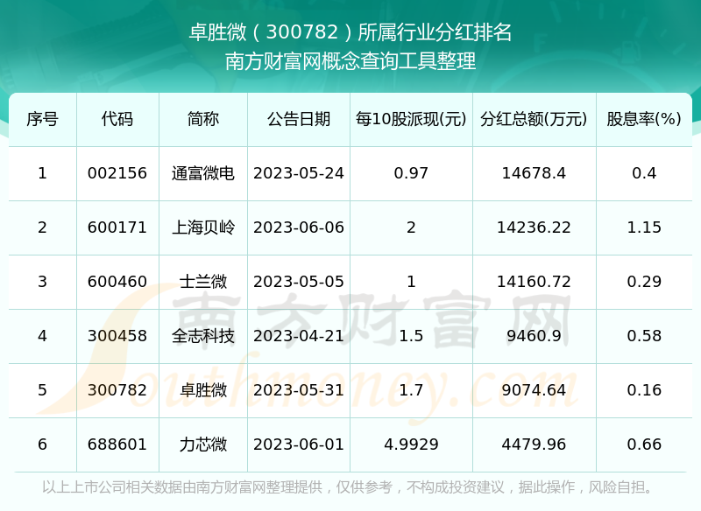Click the date 2023-05-31 cell
This screenshot has height=511, width=701.
point(299,390)
